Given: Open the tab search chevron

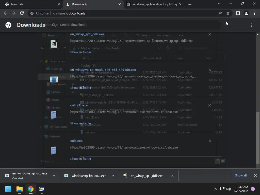Looking at the screenshot, I should [219, 4].
